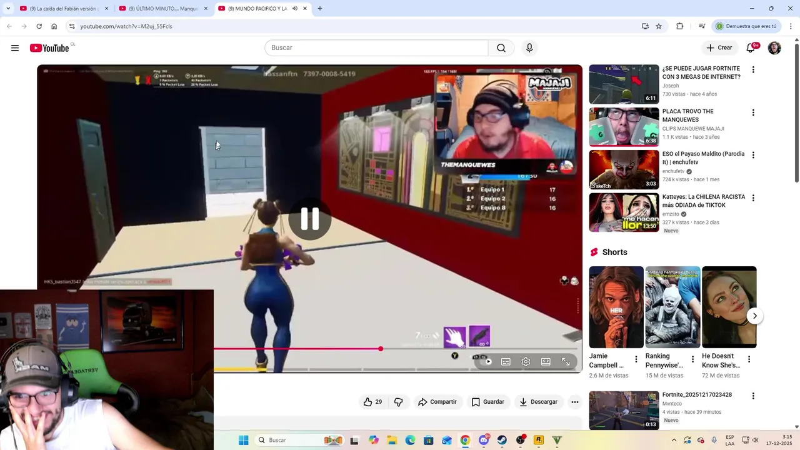800x450 pixels.
Task: Open more actions ellipsis below video
Action: 575,402
